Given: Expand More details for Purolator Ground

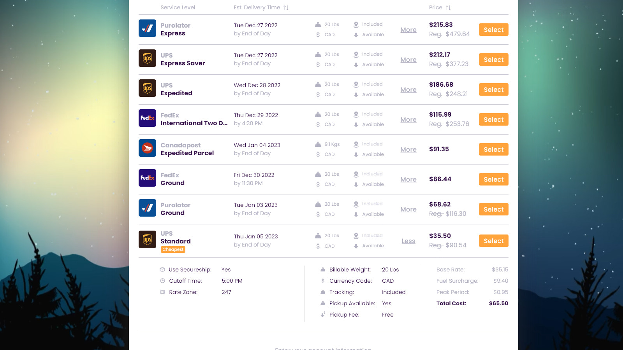Looking at the screenshot, I should click(x=408, y=210).
